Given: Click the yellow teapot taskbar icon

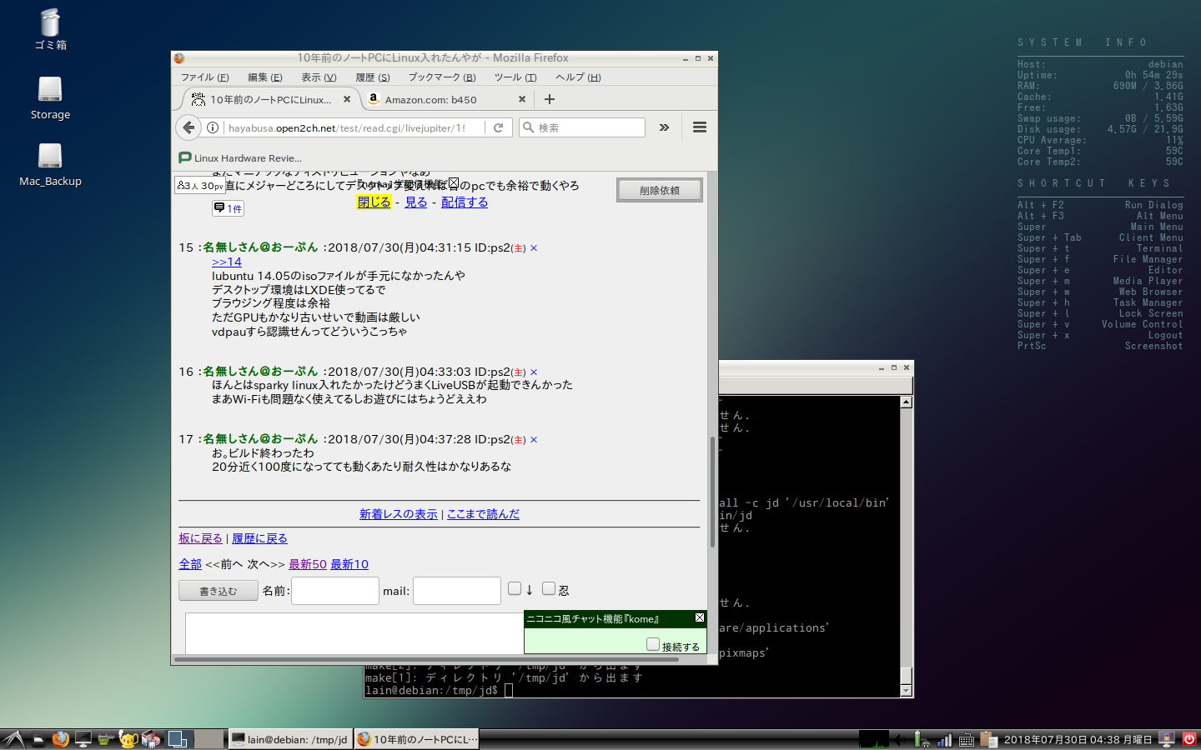Looking at the screenshot, I should click(128, 739).
